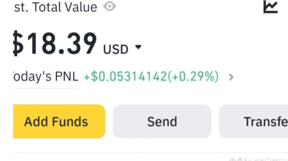Click the (+0.29%) percentage change
Image resolution: width=288 pixels, height=161 pixels.
pyautogui.click(x=193, y=76)
